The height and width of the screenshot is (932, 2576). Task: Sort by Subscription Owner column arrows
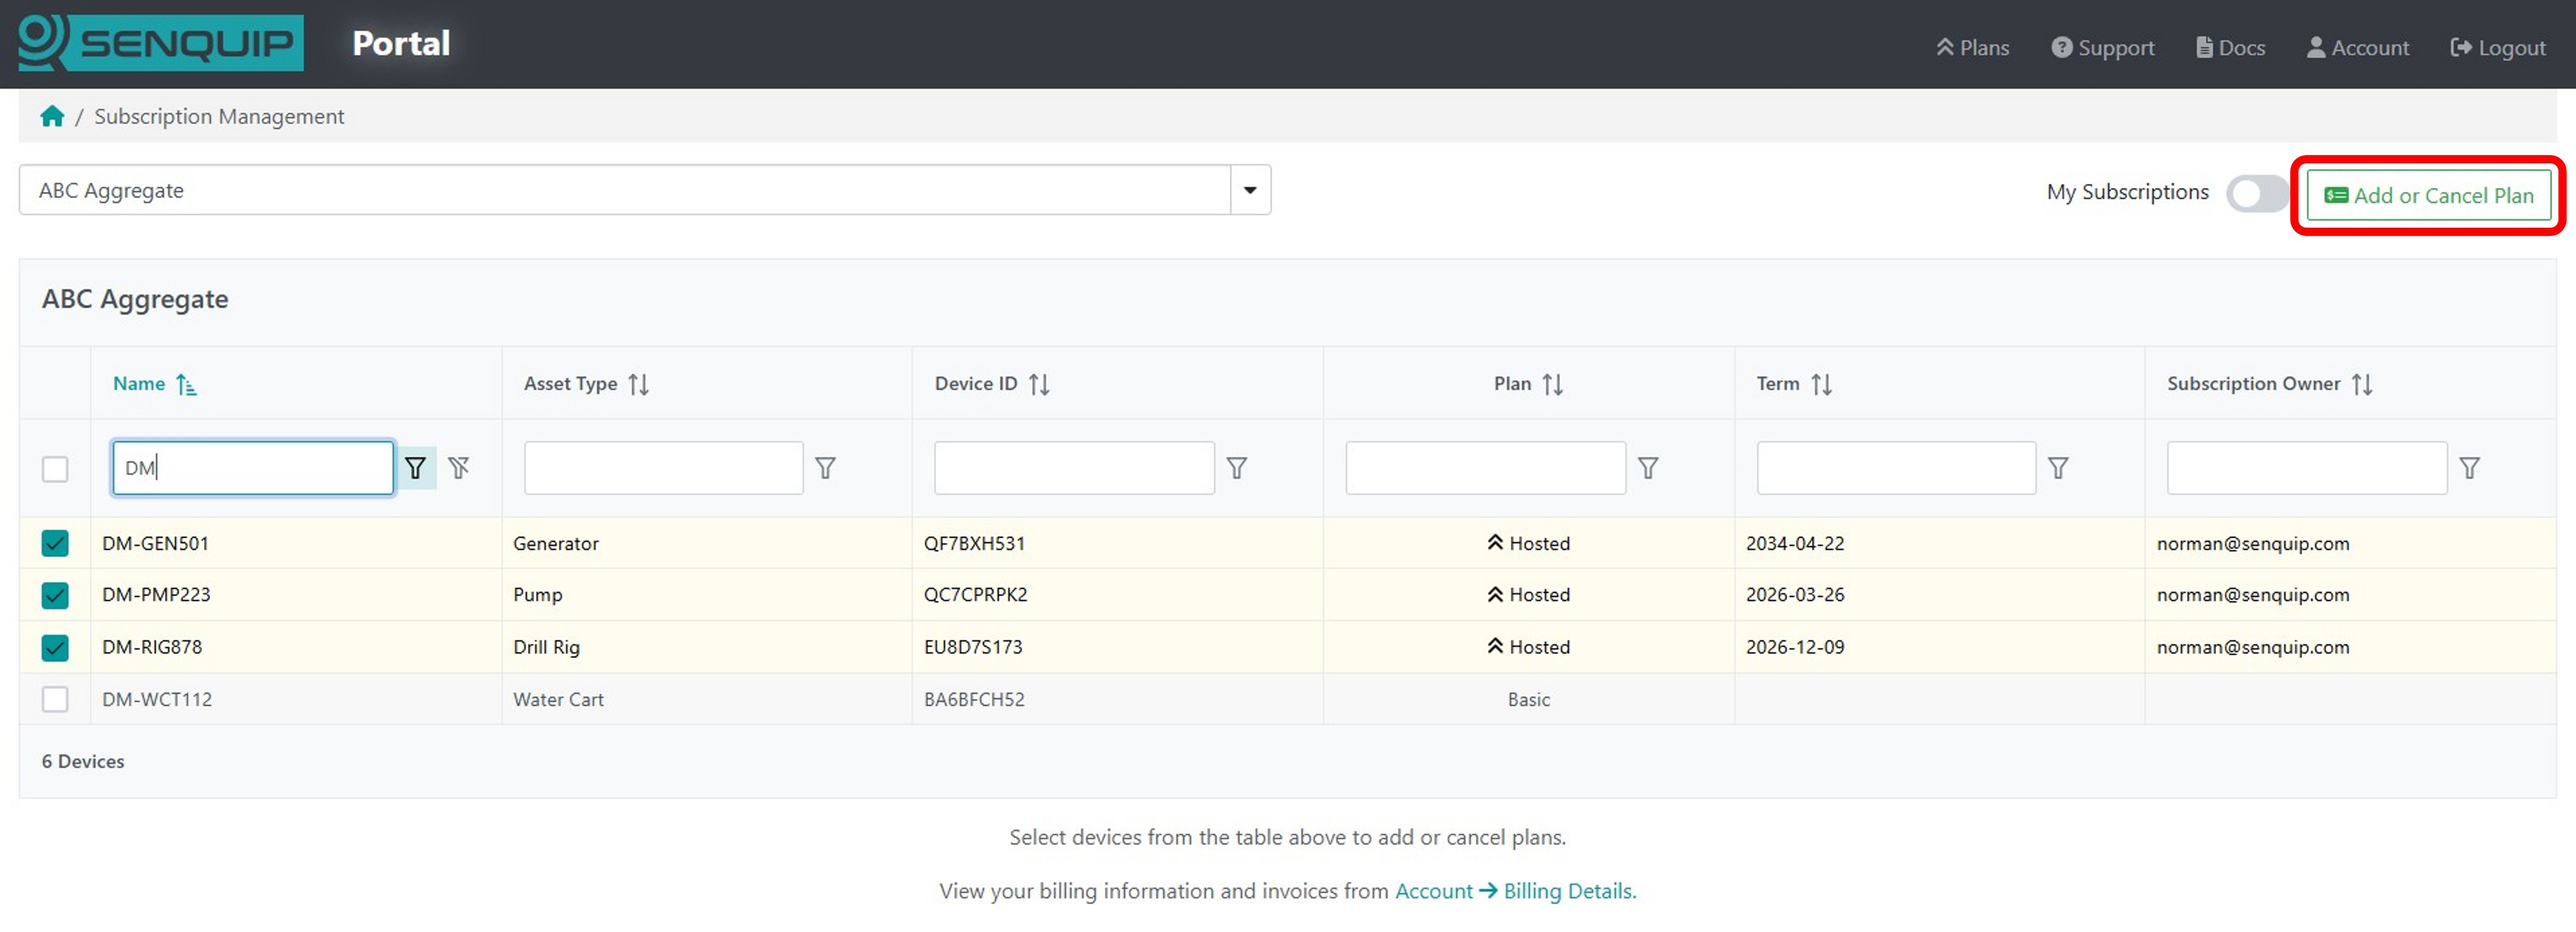tap(2362, 384)
